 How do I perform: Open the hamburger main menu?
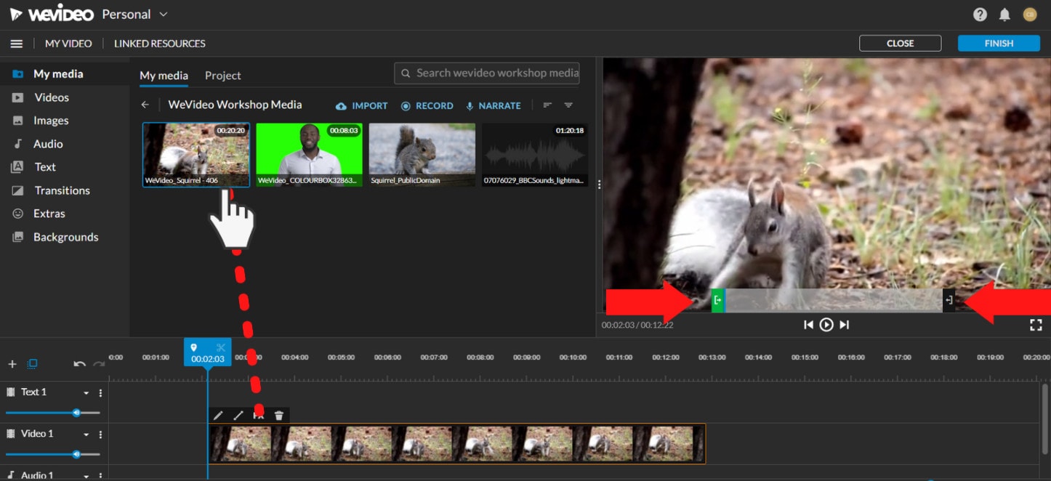point(16,44)
